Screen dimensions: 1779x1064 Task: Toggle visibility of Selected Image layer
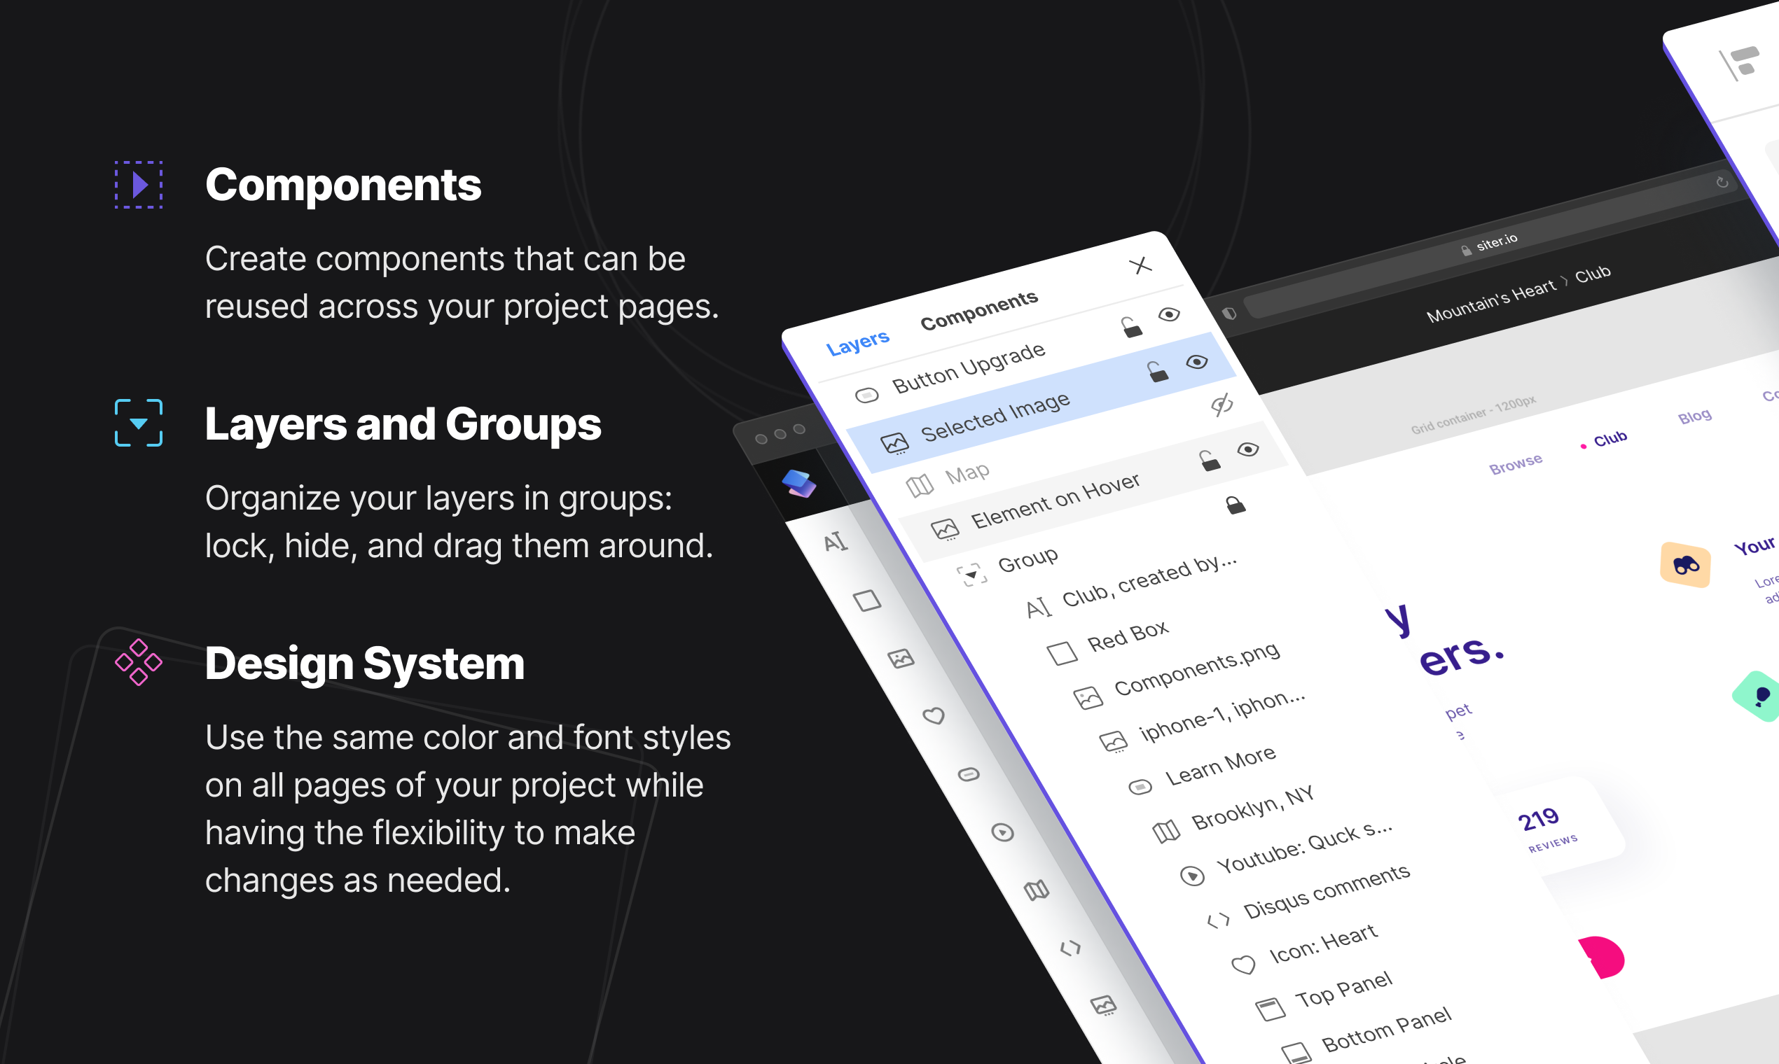point(1196,362)
